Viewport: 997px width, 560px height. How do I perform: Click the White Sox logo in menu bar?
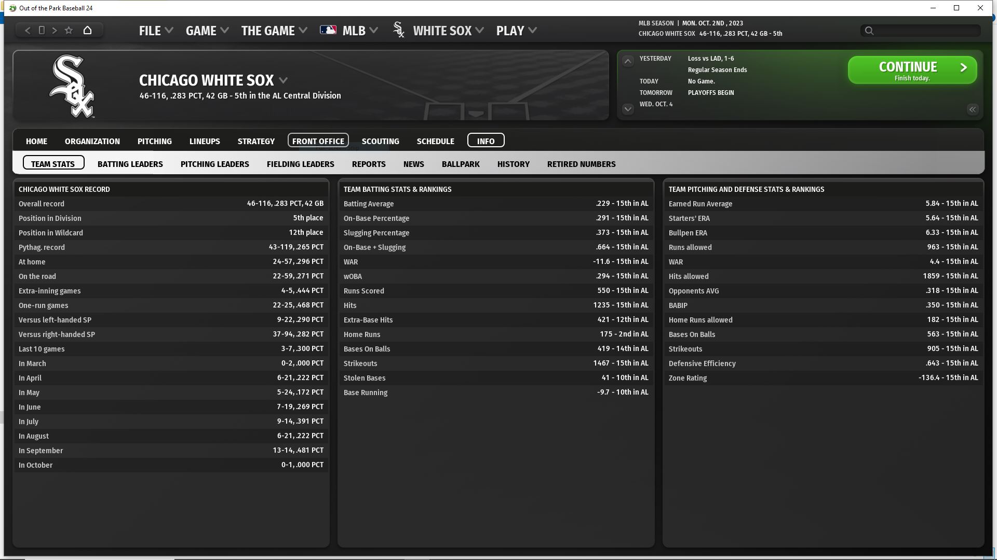[x=399, y=31]
